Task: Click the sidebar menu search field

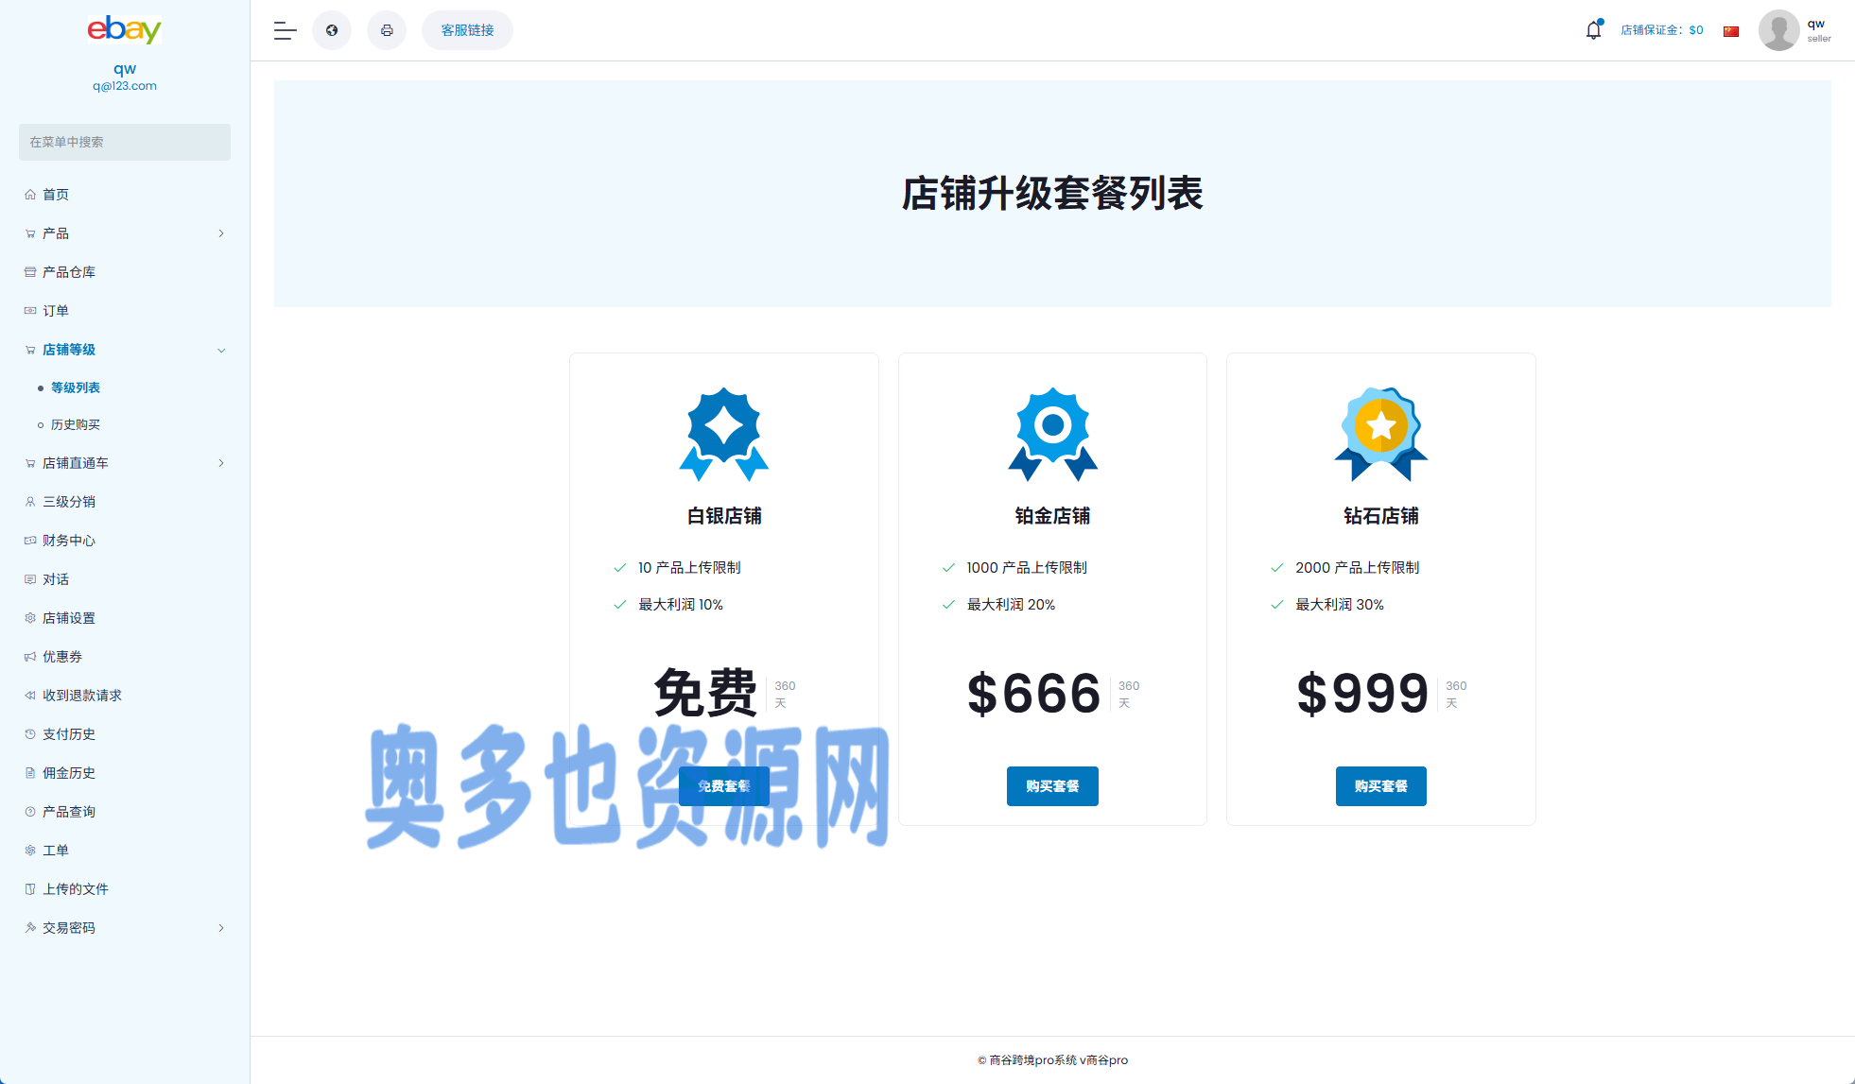Action: point(124,142)
